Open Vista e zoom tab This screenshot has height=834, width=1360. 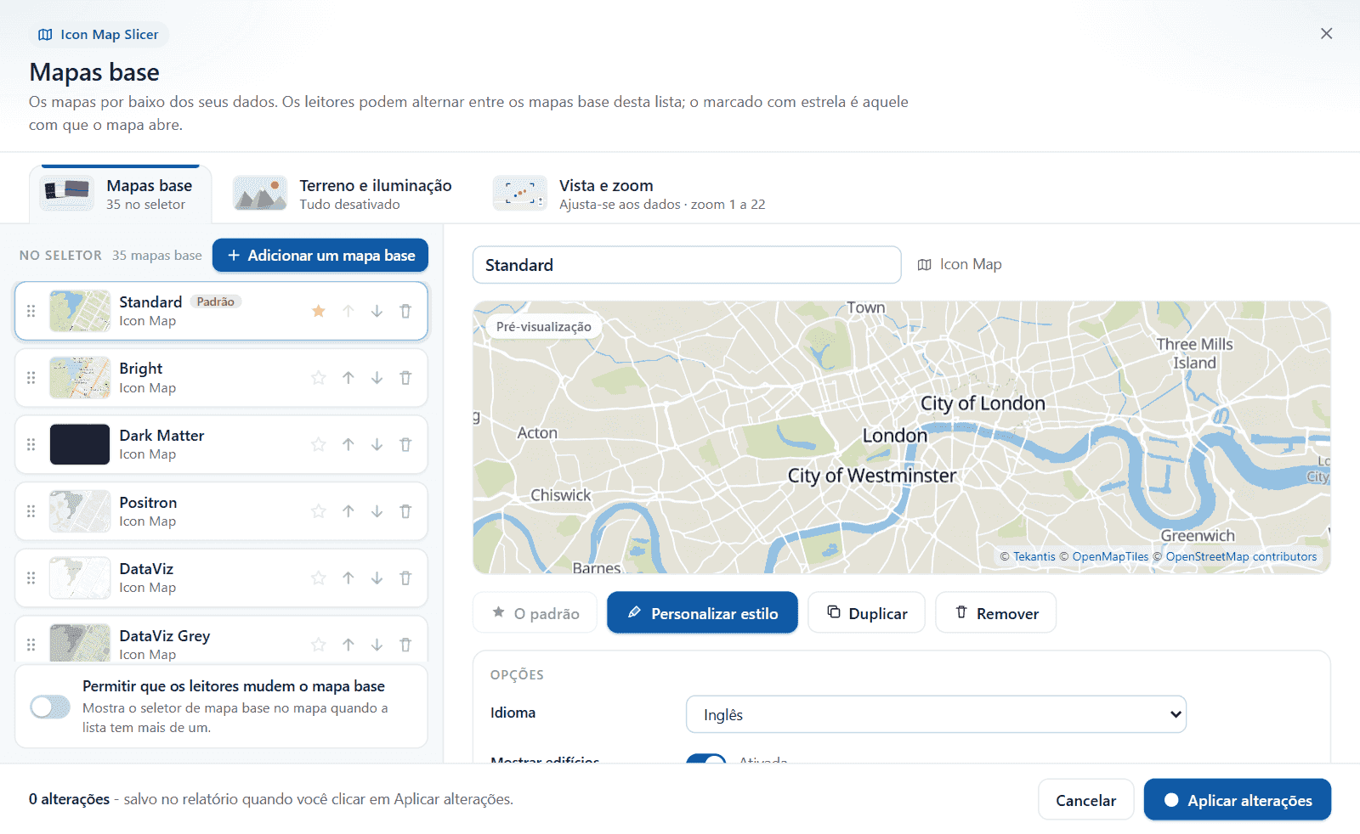[631, 194]
